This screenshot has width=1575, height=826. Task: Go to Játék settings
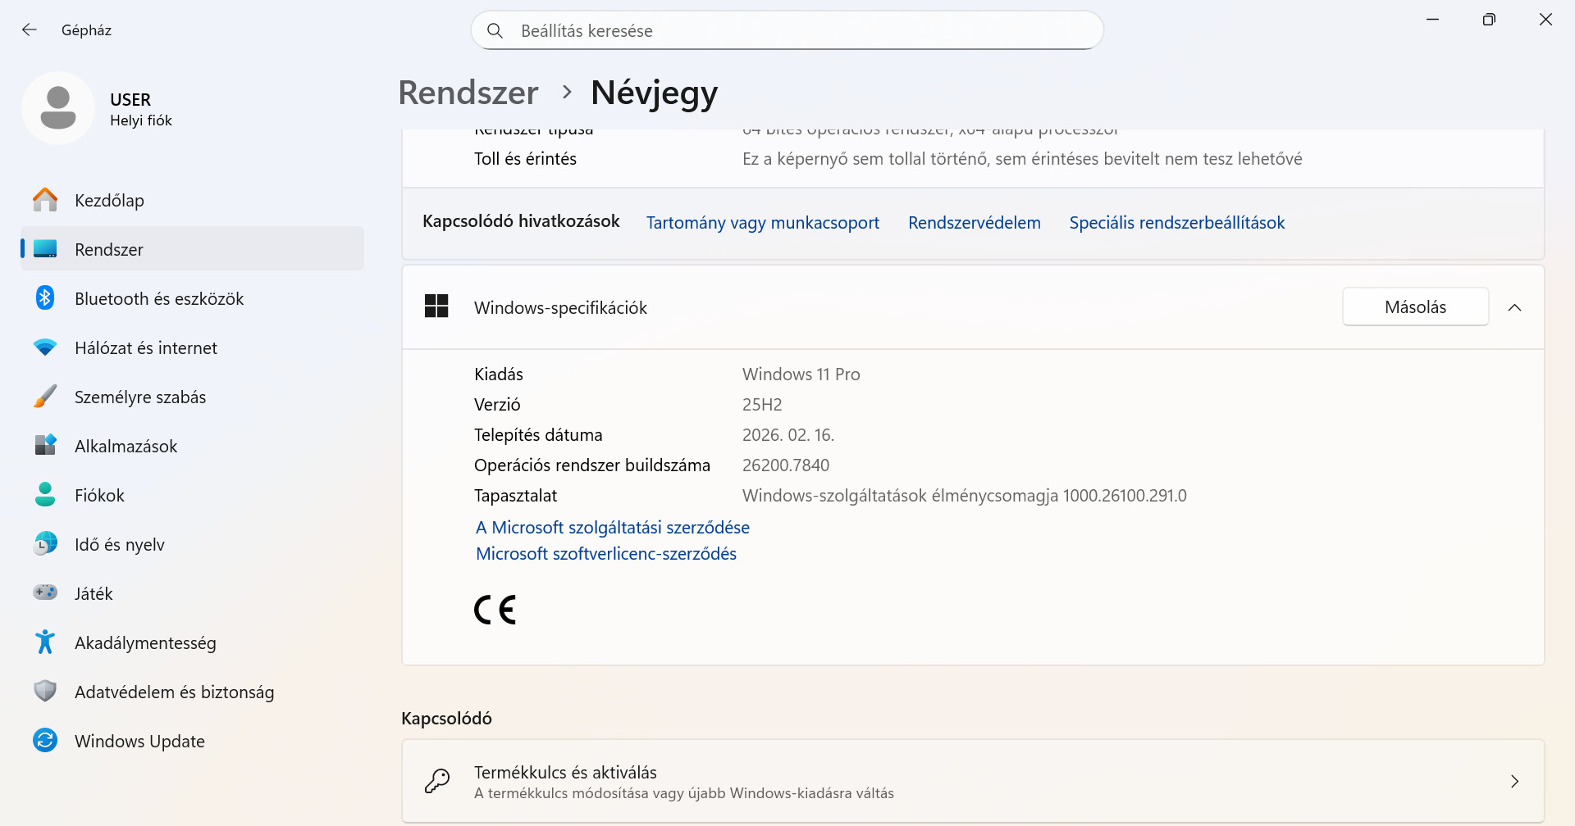click(x=192, y=593)
